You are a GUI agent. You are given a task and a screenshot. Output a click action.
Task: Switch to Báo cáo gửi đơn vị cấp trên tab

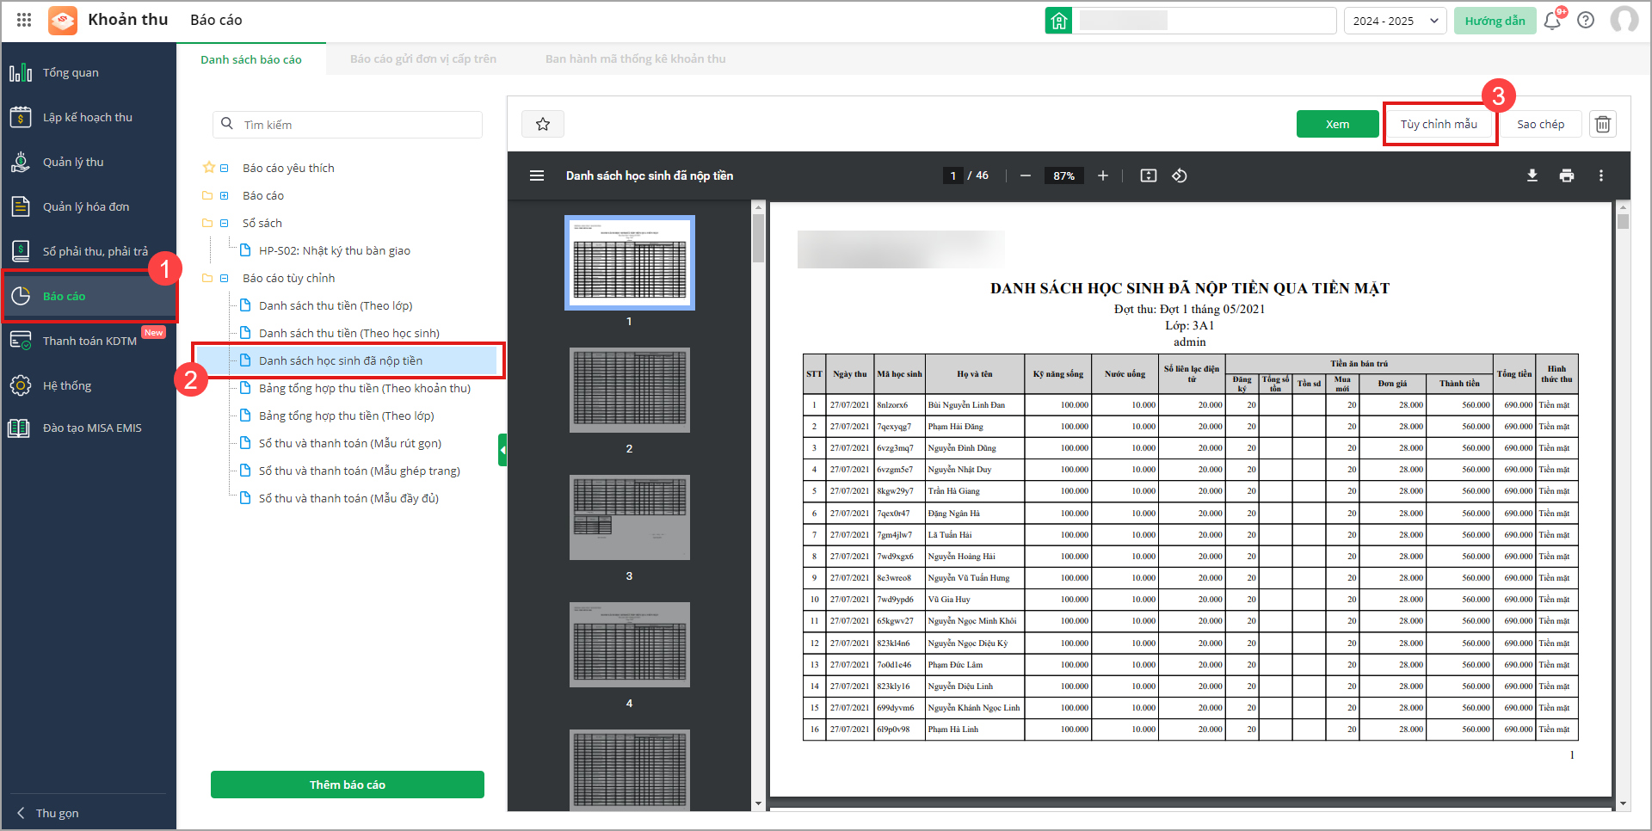(422, 58)
